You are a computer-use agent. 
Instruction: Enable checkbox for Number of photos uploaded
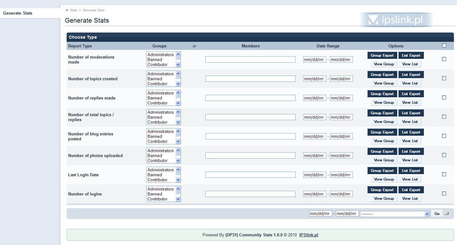(x=444, y=155)
